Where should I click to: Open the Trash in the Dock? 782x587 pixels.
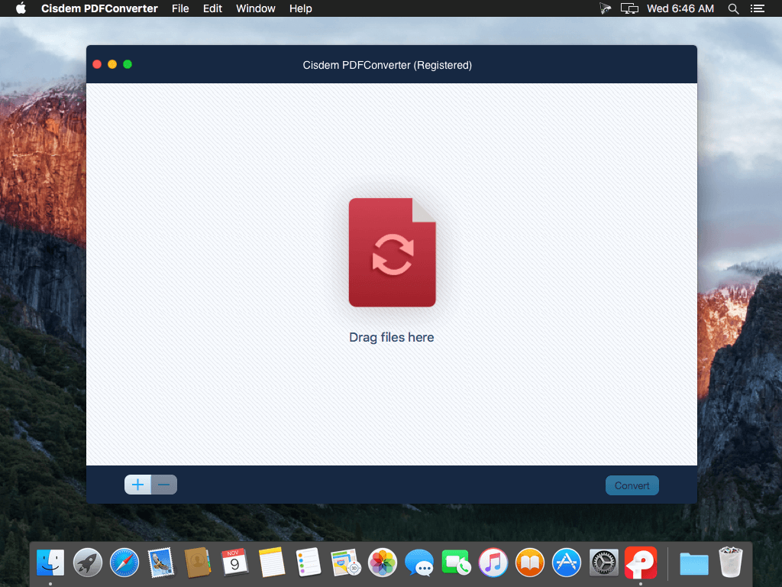(731, 563)
